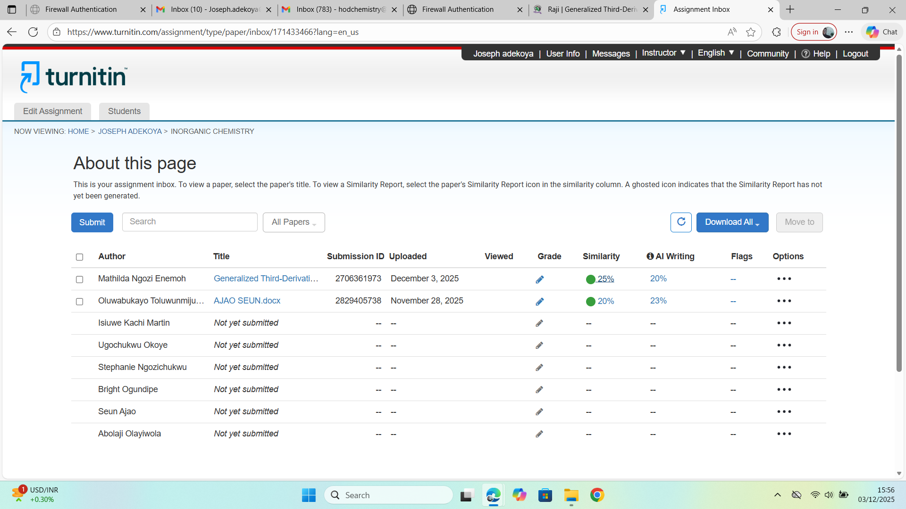This screenshot has height=509, width=906.
Task: Open three-dot options for Isiuwe Kachi Martin
Action: click(784, 323)
